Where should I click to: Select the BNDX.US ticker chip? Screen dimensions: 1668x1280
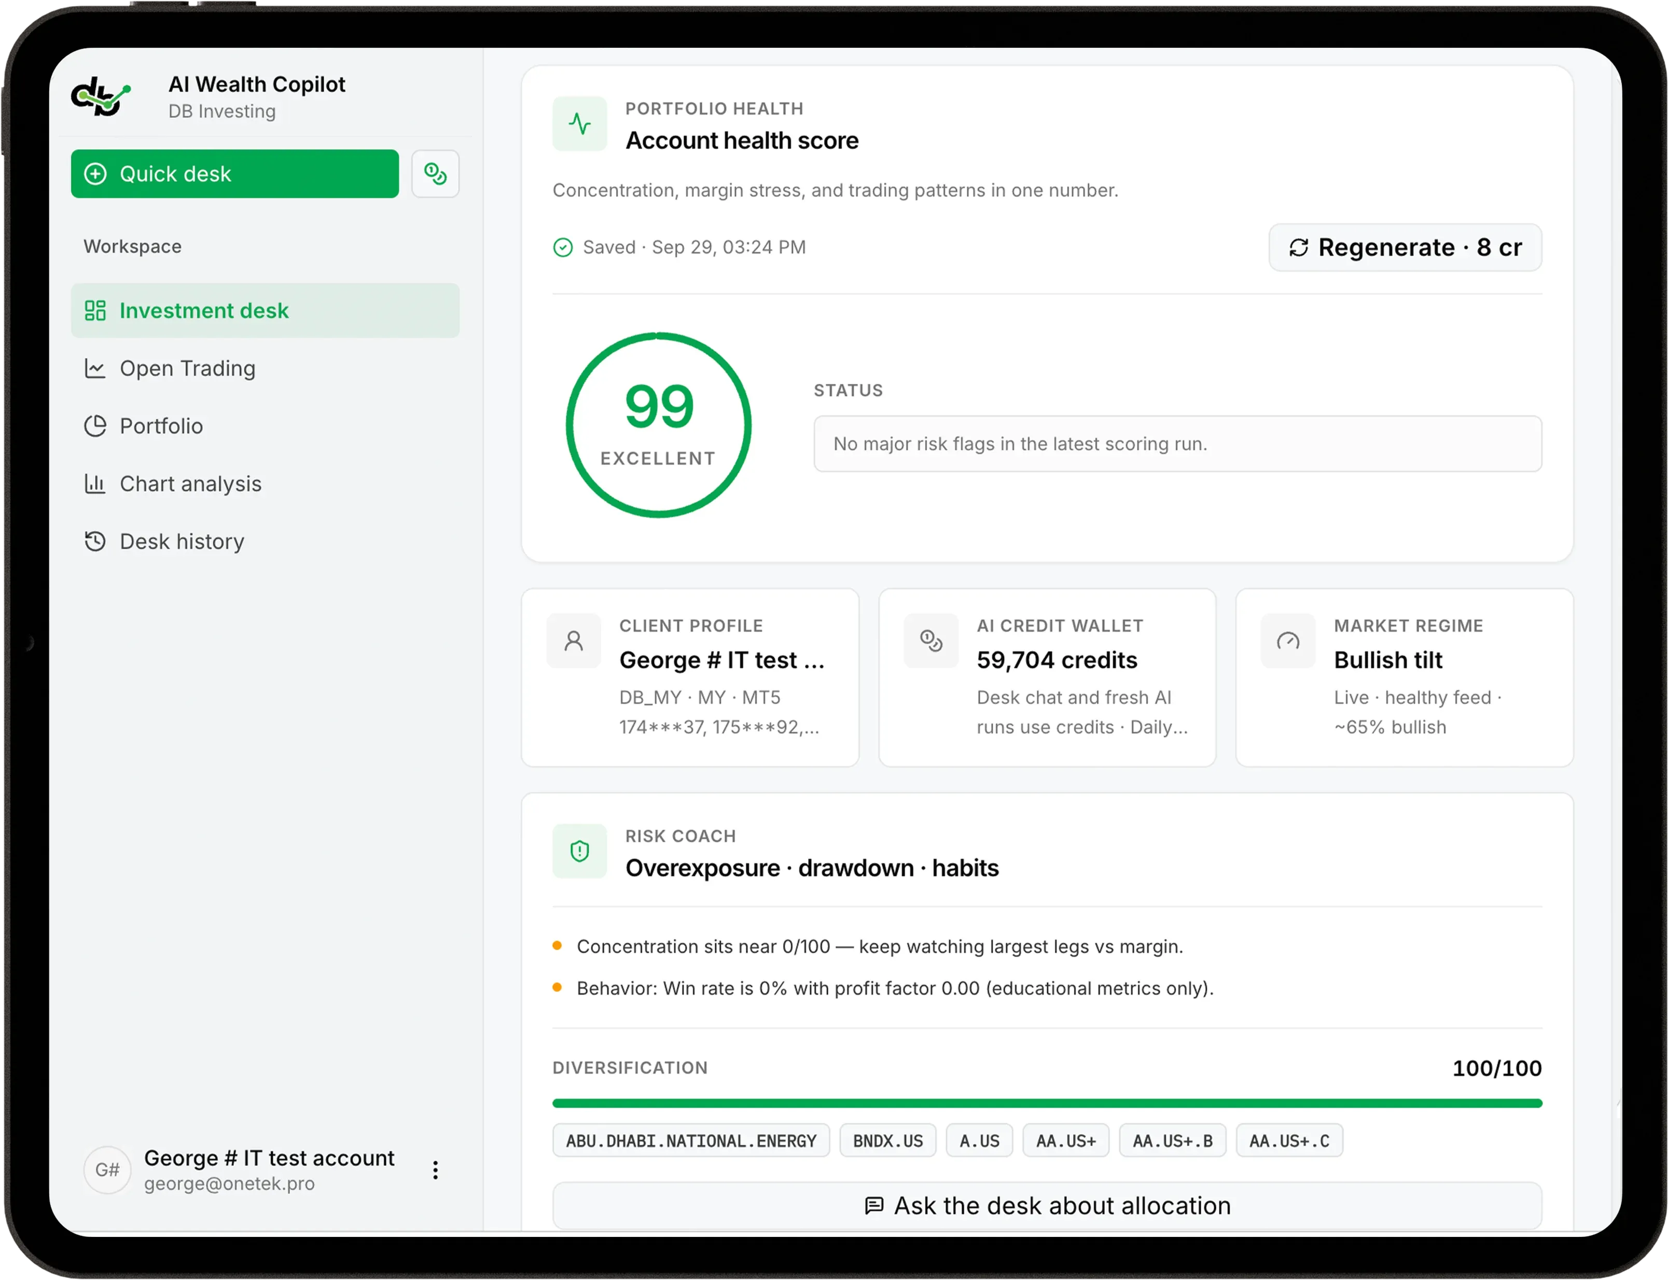[888, 1142]
